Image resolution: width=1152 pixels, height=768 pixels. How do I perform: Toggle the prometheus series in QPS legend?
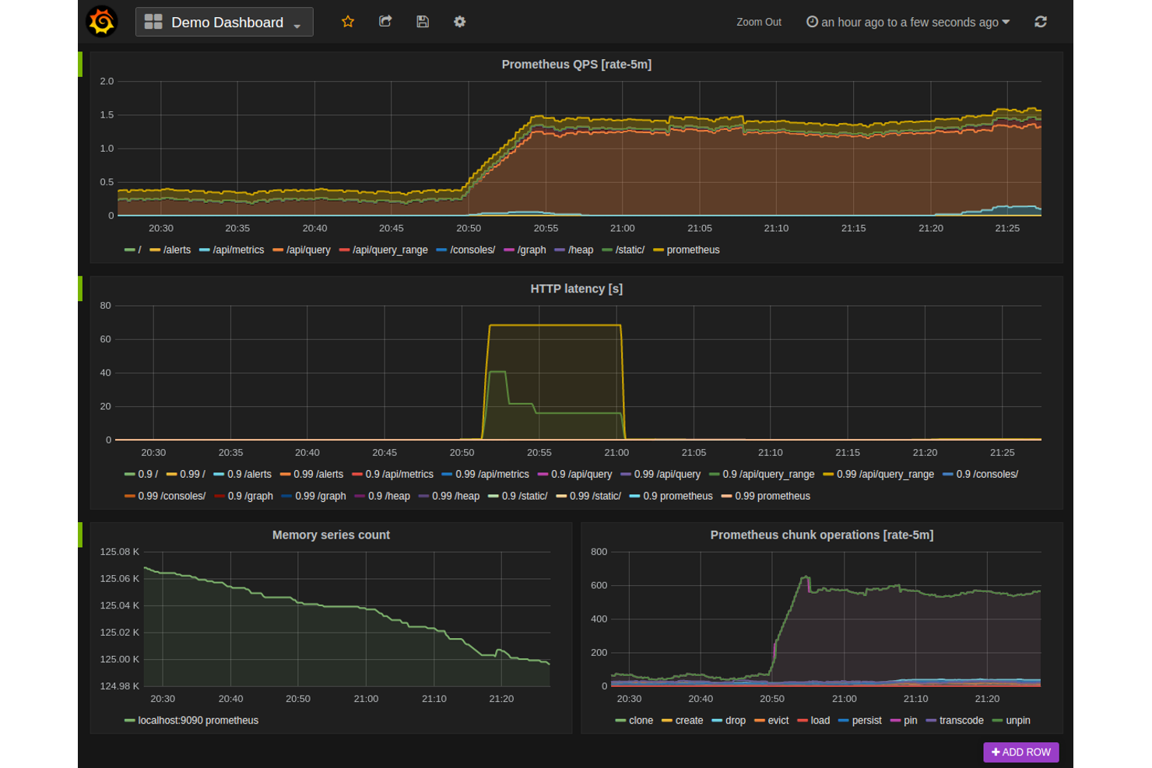click(x=694, y=250)
